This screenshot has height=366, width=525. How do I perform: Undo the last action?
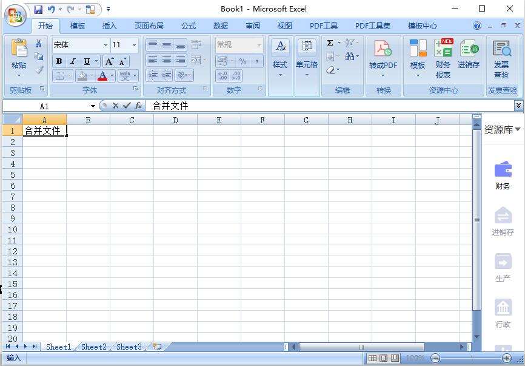coord(52,9)
